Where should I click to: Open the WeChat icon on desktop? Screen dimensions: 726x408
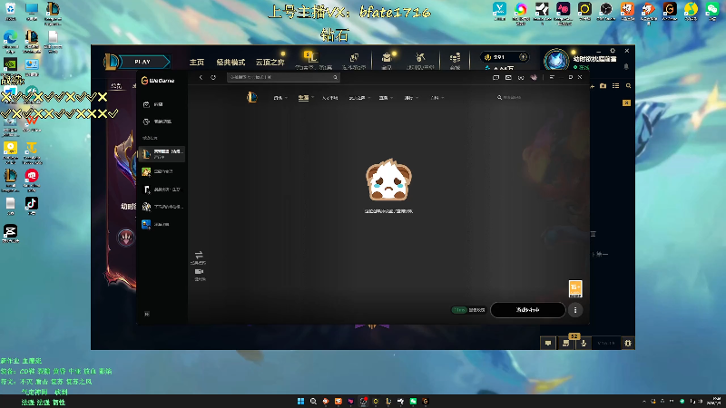click(x=712, y=11)
